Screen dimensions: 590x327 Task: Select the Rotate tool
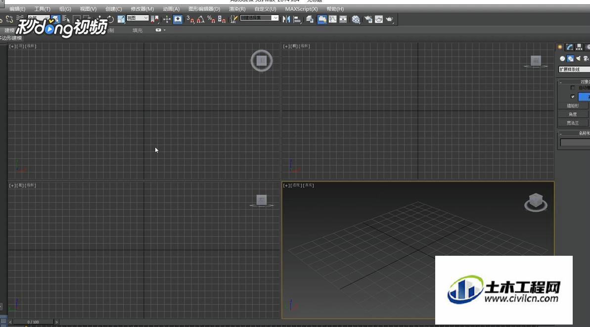110,19
